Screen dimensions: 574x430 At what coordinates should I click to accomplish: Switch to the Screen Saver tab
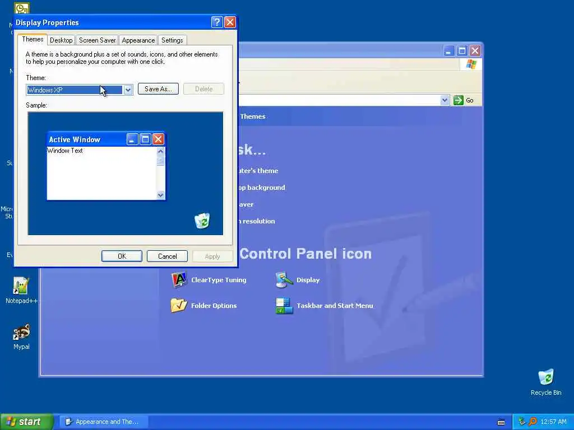(98, 40)
